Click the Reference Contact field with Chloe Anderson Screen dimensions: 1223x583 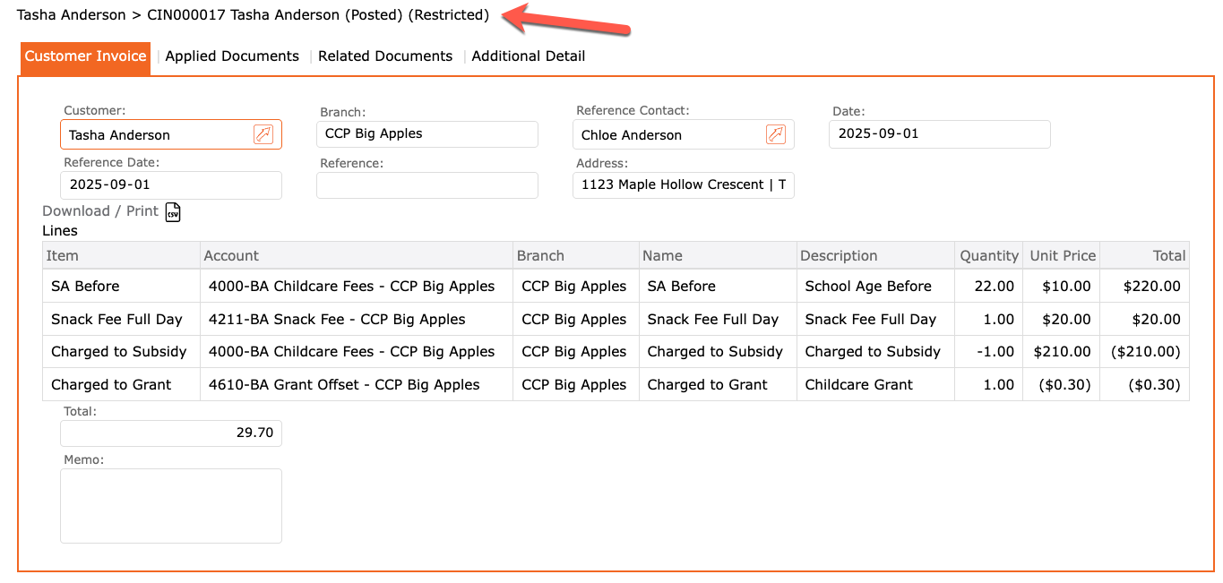coord(684,134)
